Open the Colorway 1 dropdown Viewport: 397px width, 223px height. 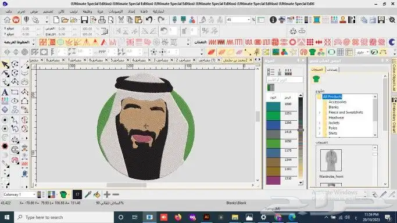click(x=34, y=195)
